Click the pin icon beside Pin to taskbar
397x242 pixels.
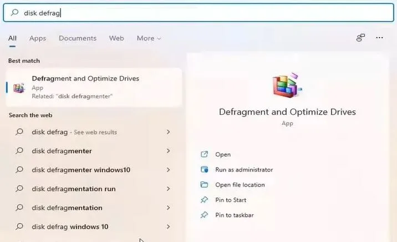(x=205, y=215)
